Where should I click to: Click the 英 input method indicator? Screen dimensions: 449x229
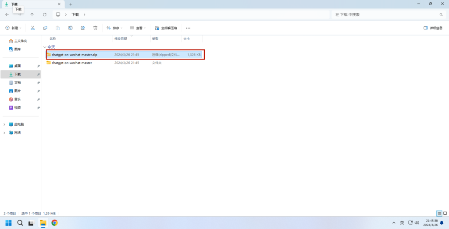tap(402, 223)
